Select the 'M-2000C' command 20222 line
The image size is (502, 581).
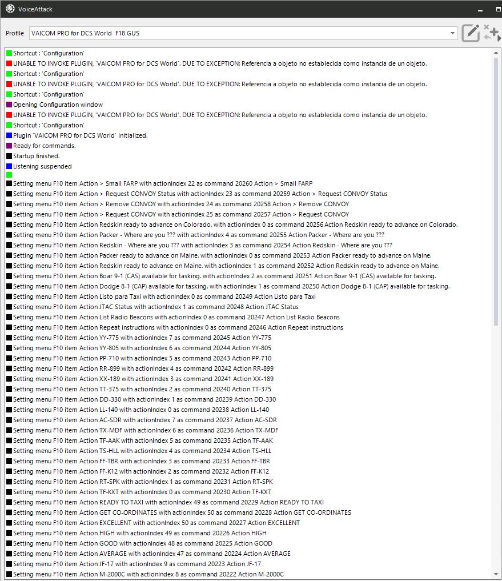(145, 574)
